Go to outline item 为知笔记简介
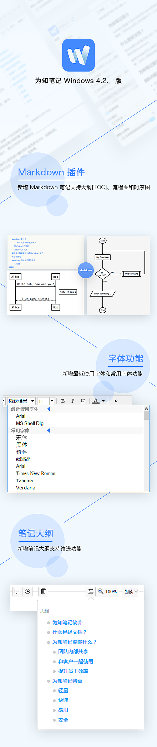157x747 pixels. 67,622
